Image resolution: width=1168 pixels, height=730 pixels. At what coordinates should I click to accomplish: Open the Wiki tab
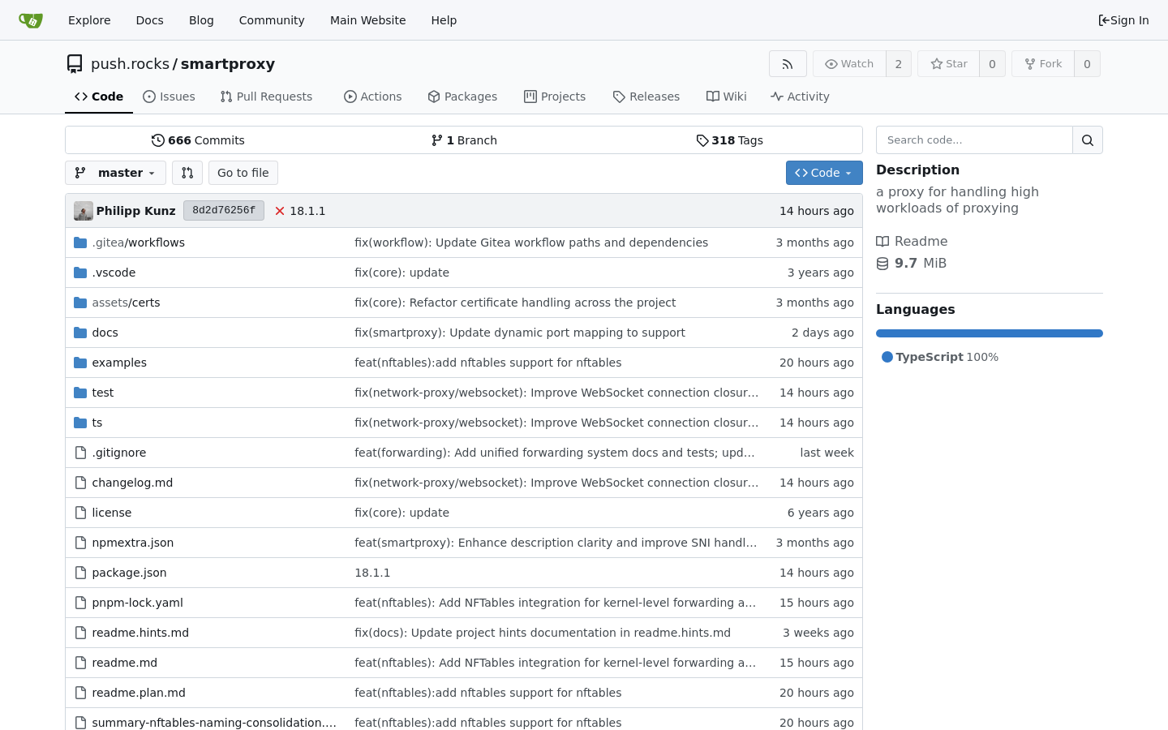point(727,97)
